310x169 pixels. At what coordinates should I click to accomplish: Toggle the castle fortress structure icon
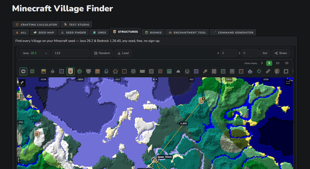142,71
